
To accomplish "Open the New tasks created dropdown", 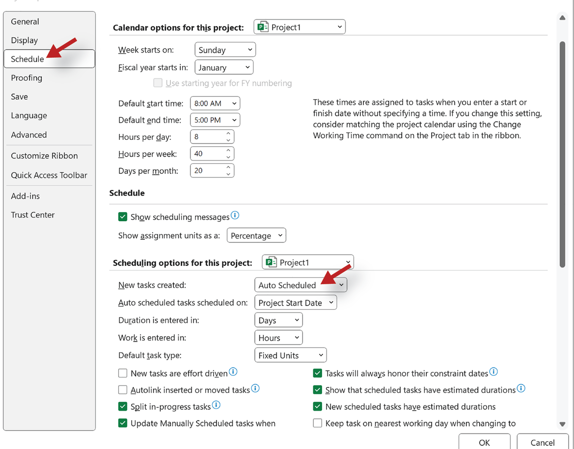I will click(301, 285).
